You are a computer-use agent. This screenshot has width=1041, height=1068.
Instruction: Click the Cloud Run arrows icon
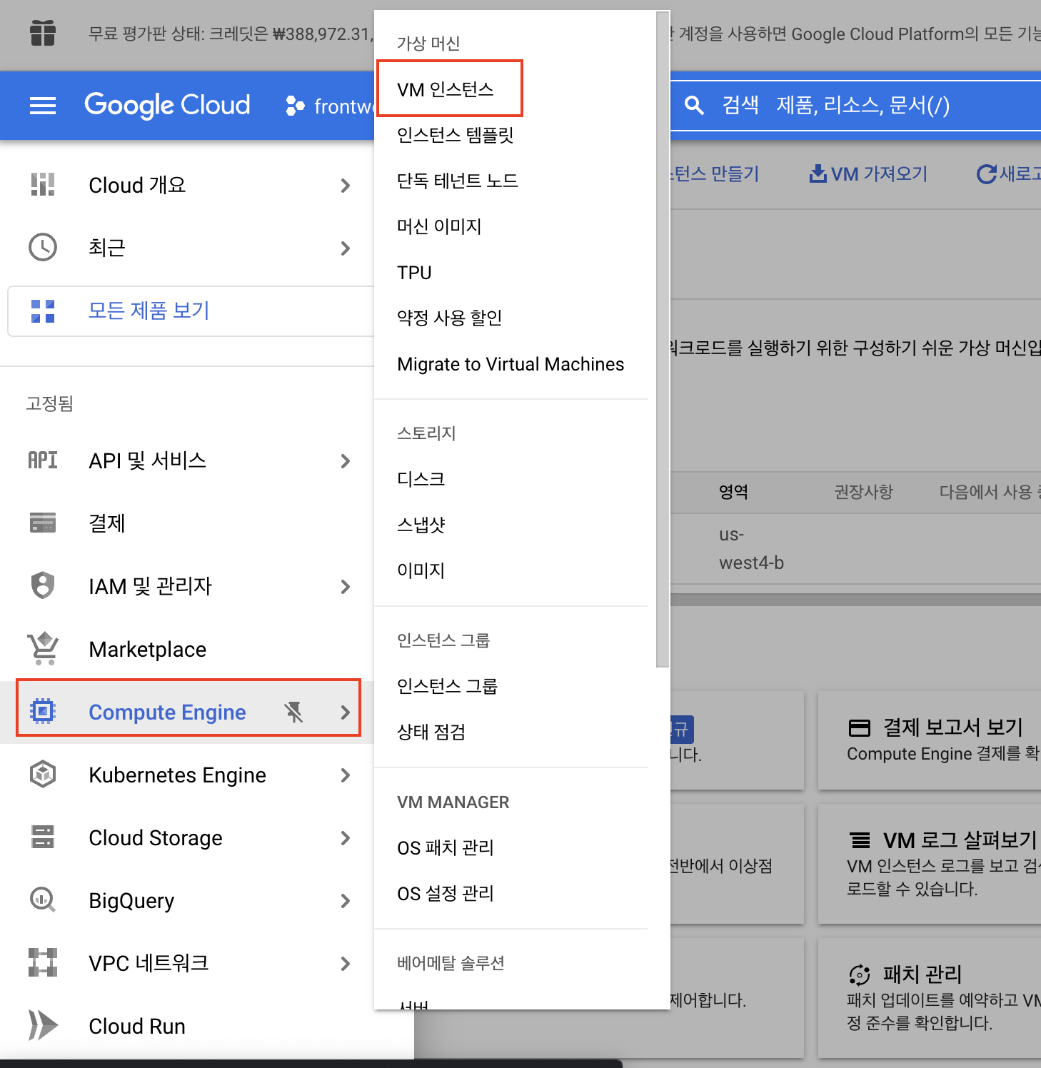(43, 1025)
